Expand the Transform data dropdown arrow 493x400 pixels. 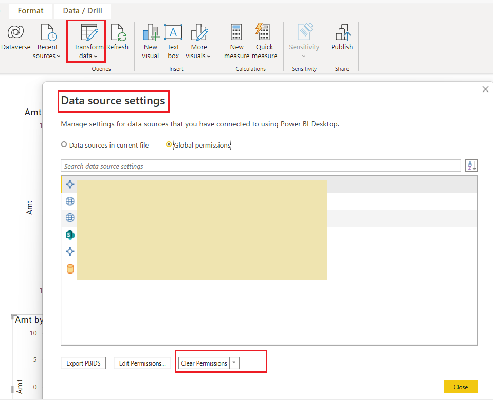96,56
